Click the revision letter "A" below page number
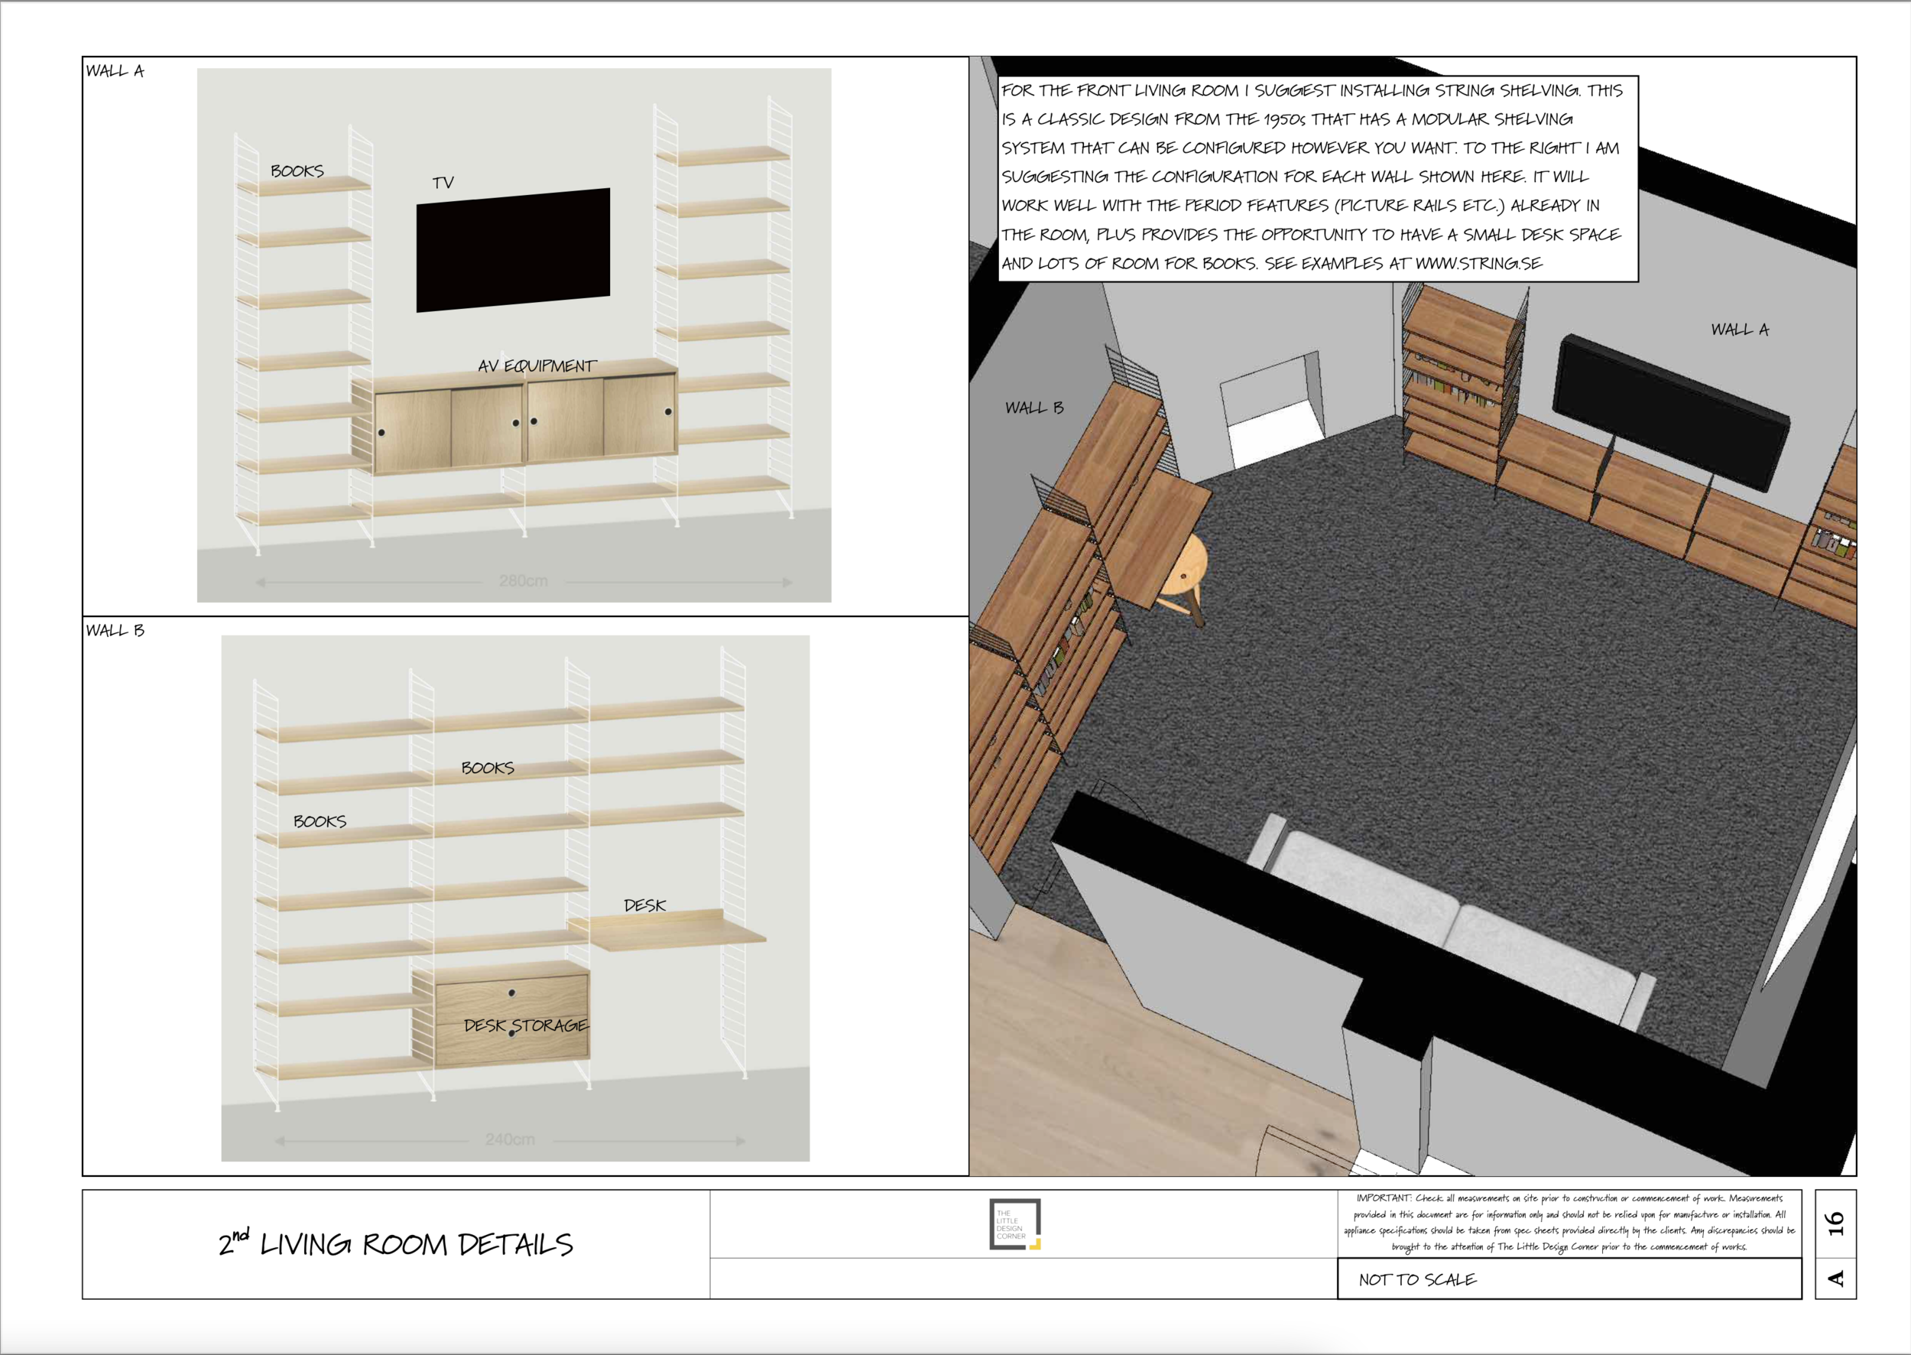This screenshot has width=1911, height=1355. [x=1835, y=1279]
